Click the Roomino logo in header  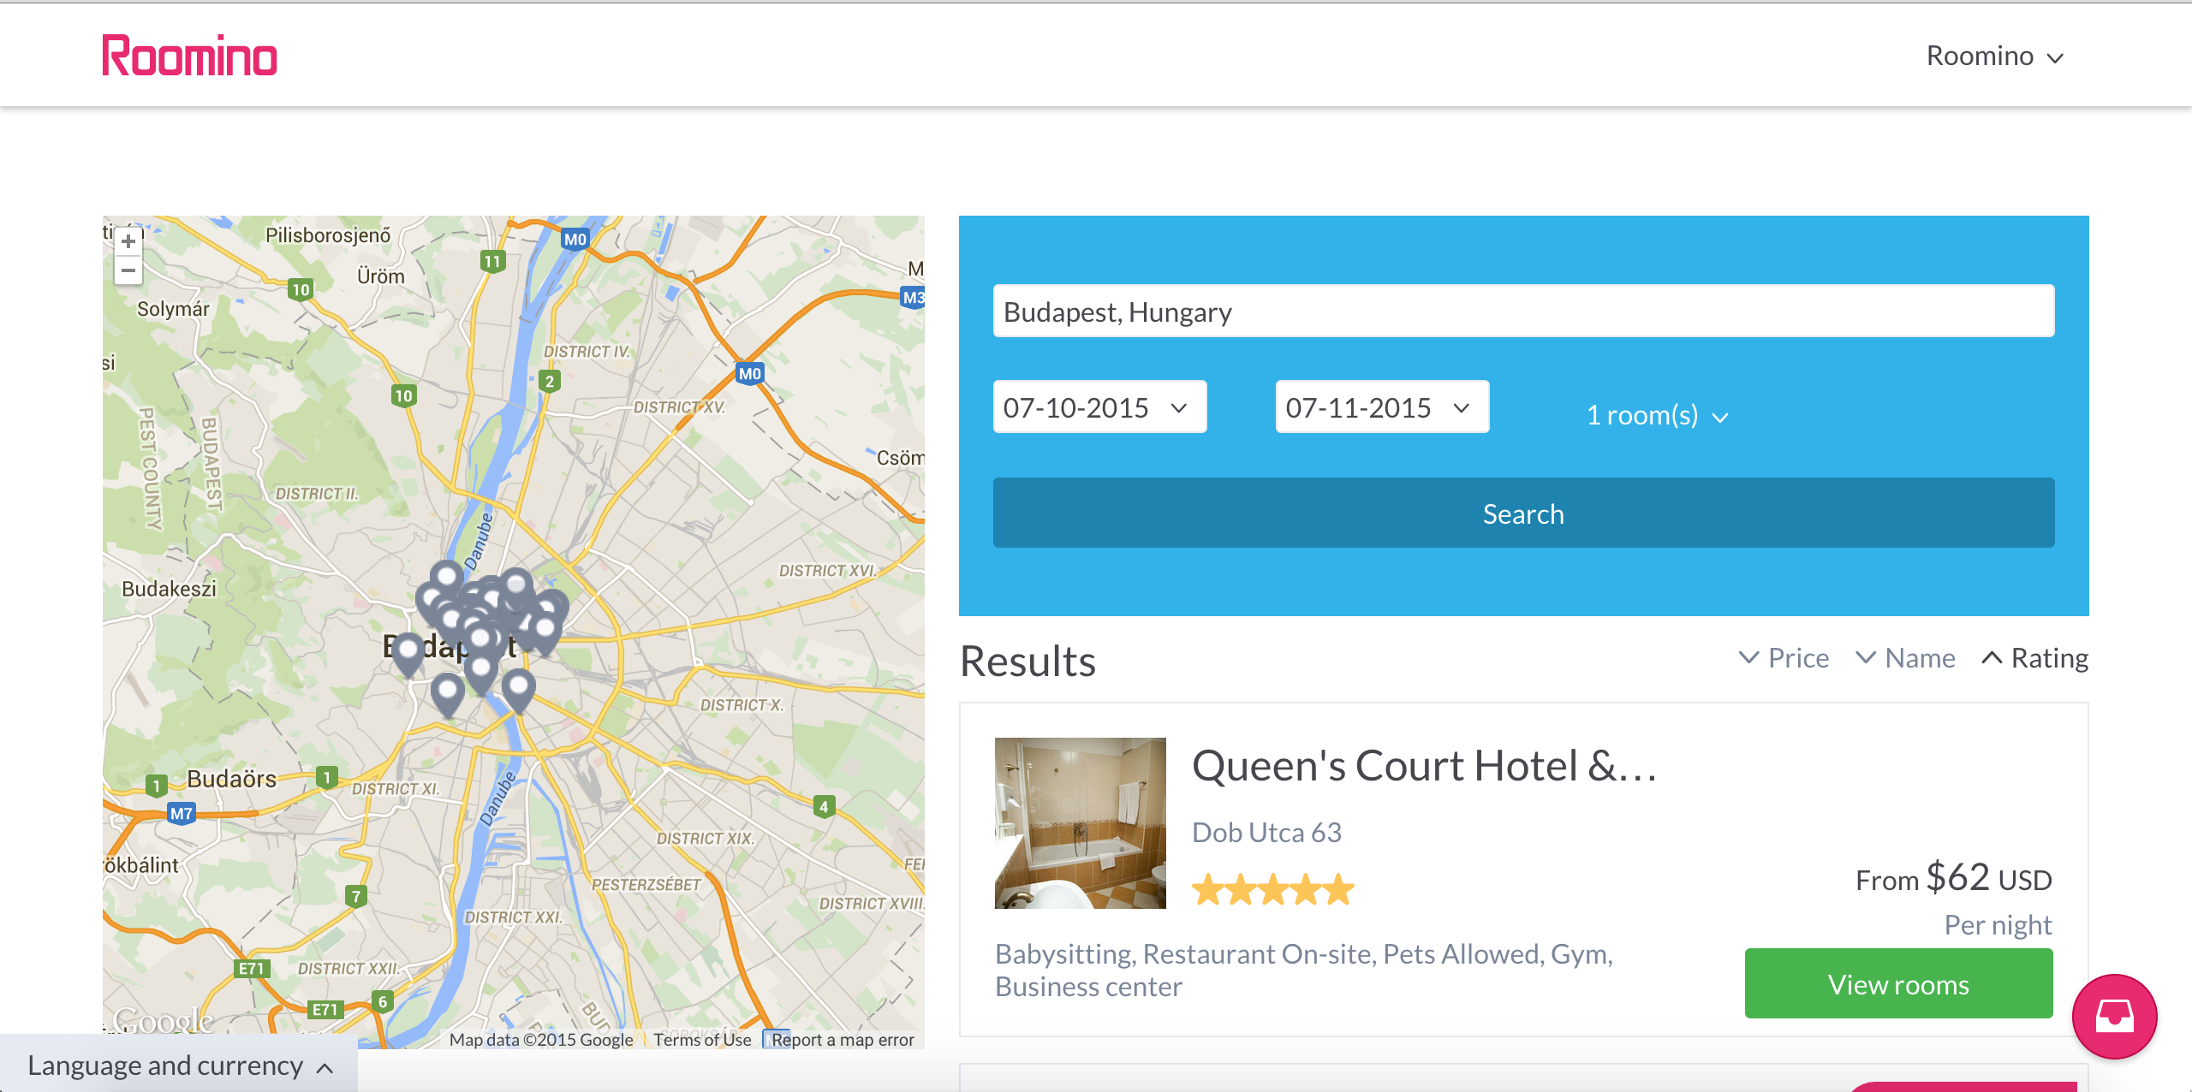click(x=190, y=56)
